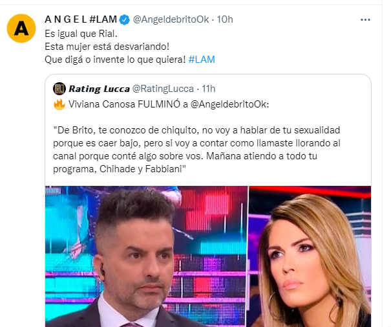
Task: Click the quoted tweet text starting 'De Brito'
Action: [x=196, y=150]
